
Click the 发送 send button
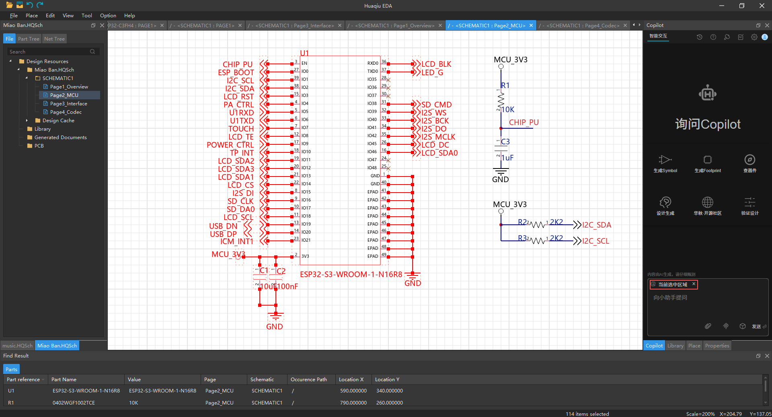[759, 327]
